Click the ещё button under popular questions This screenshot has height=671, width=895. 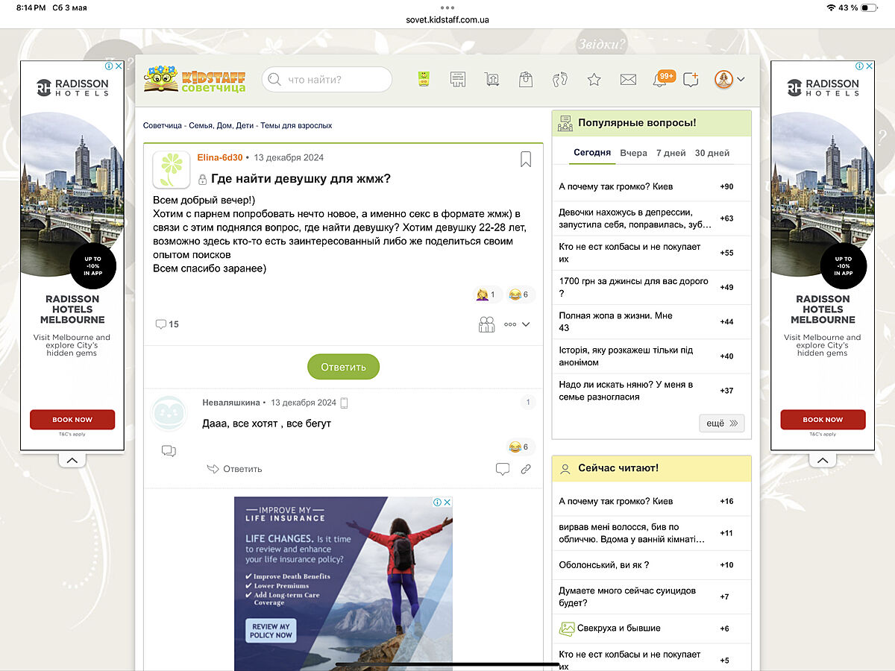[721, 423]
